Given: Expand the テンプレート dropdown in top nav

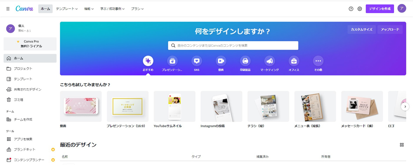Looking at the screenshot, I should click(x=66, y=9).
